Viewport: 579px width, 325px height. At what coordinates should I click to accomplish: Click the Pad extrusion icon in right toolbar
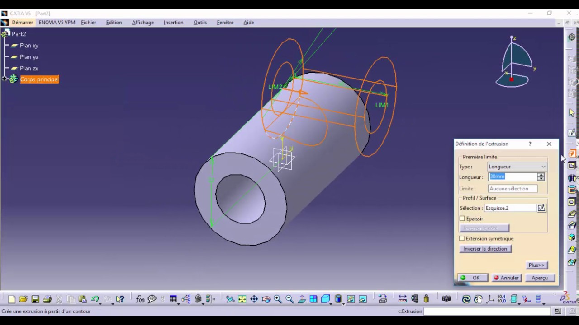pyautogui.click(x=572, y=153)
